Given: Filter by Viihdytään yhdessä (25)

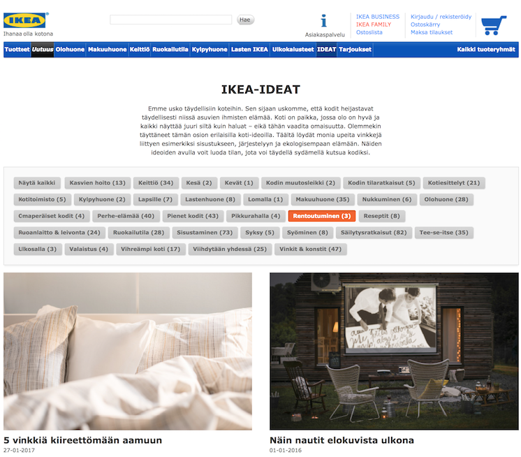Looking at the screenshot, I should point(230,249).
